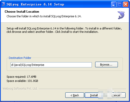Viewport: 130px width, 102px height.
Task: Click the 'Click Install to start' instruction line
Action: 52,32
